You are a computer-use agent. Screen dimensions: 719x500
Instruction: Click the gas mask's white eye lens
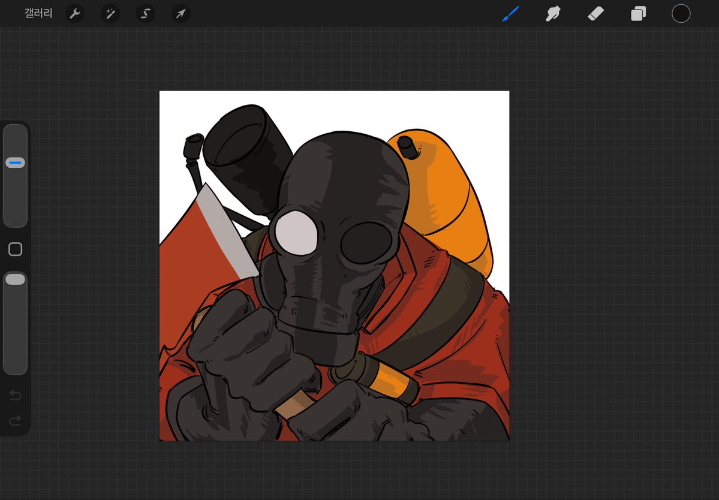point(296,233)
